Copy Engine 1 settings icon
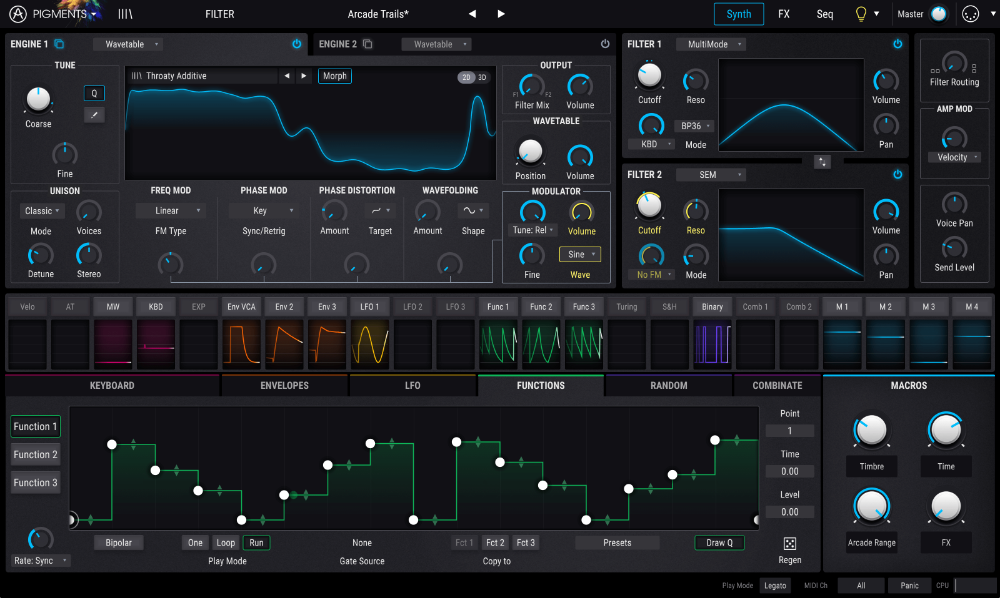The height and width of the screenshot is (598, 1000). [59, 44]
